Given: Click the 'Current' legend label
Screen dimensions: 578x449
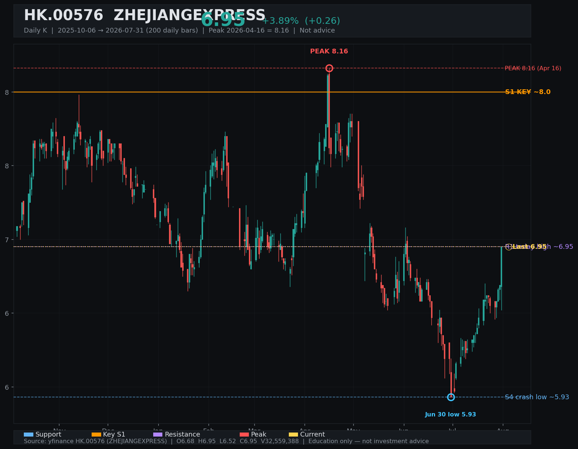Looking at the screenshot, I should [x=313, y=434].
